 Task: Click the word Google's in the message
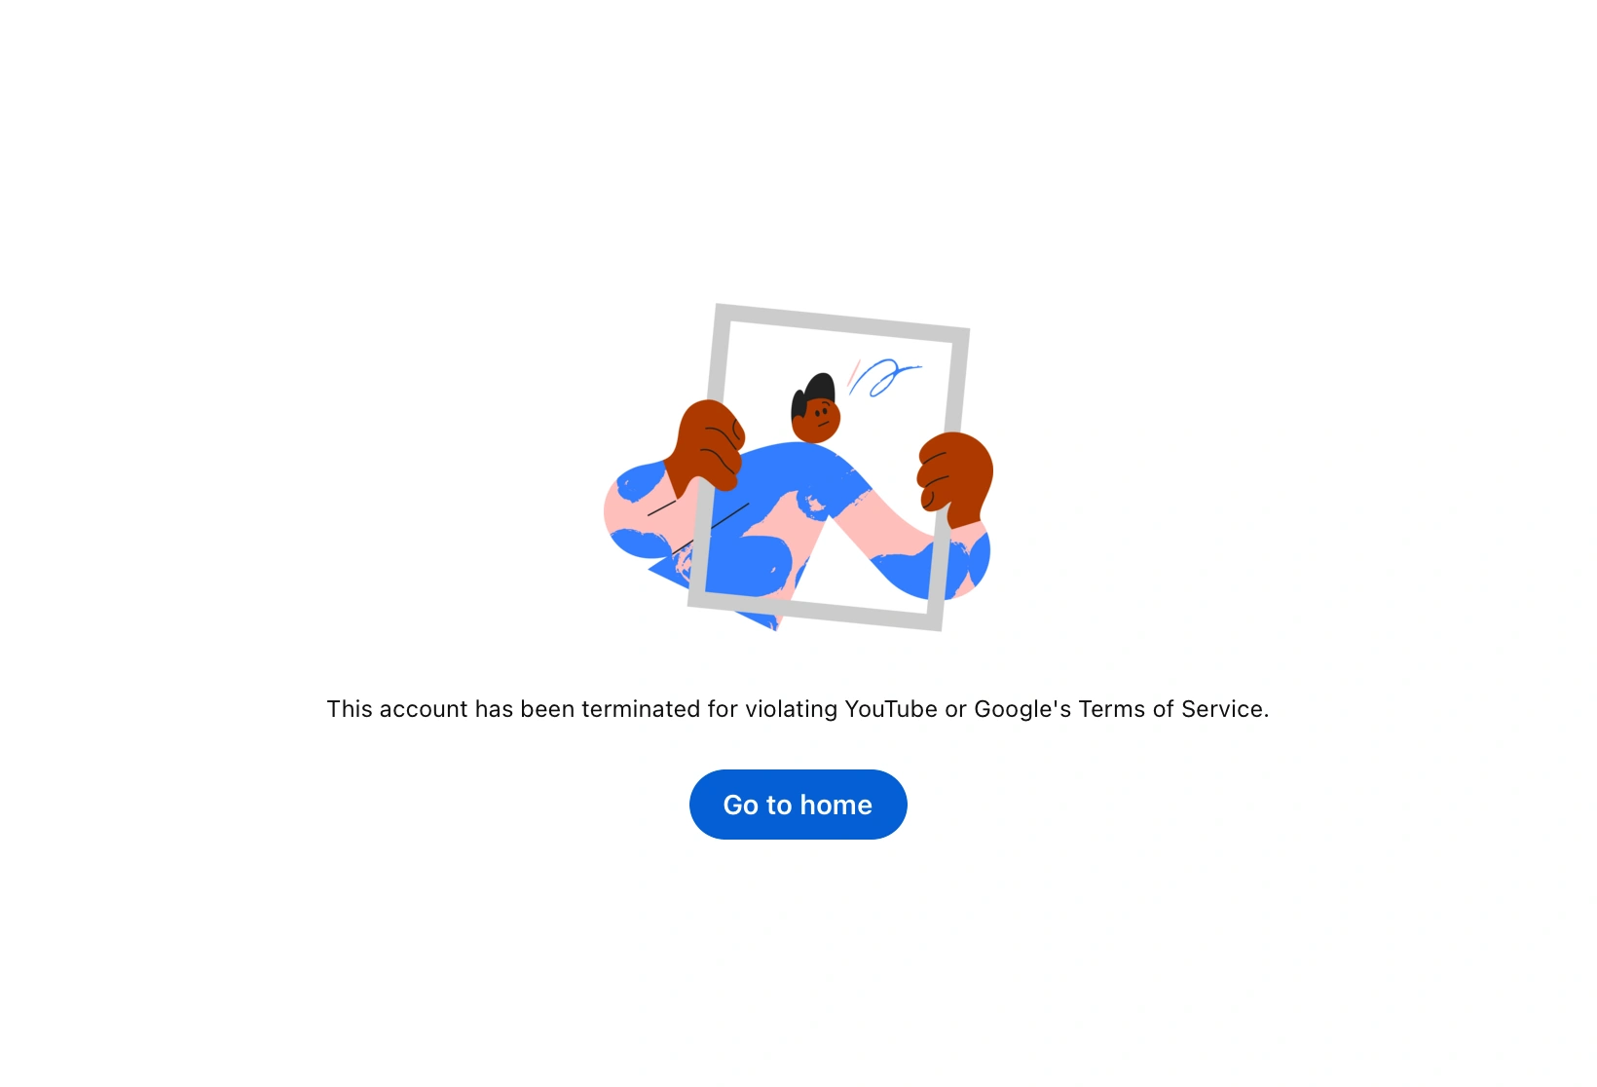click(x=1022, y=709)
